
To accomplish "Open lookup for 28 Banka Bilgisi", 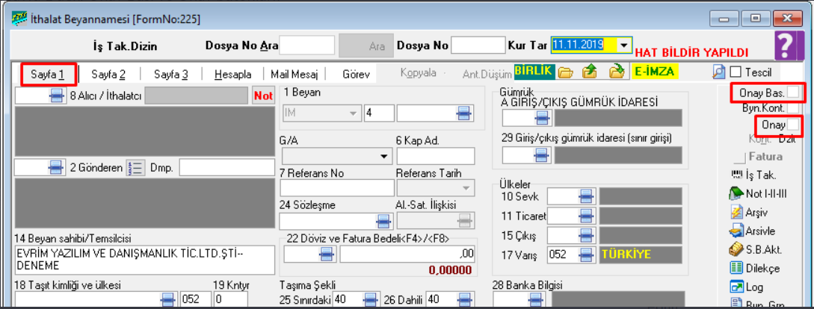I will [535, 299].
